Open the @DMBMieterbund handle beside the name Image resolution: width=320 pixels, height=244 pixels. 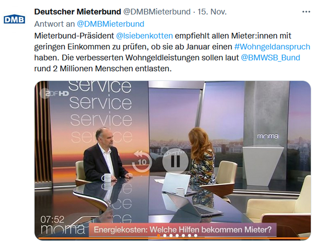click(x=157, y=12)
